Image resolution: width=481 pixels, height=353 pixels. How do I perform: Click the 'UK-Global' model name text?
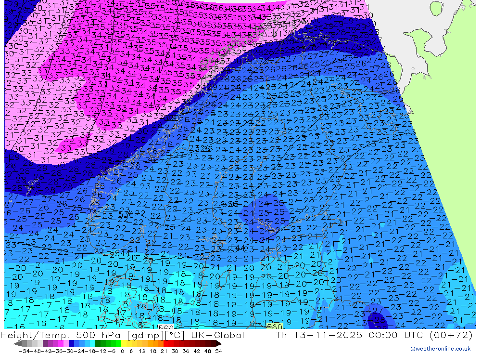click(217, 335)
